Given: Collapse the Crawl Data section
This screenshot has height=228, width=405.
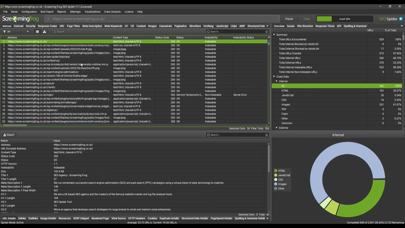Looking at the screenshot, I should 274,77.
